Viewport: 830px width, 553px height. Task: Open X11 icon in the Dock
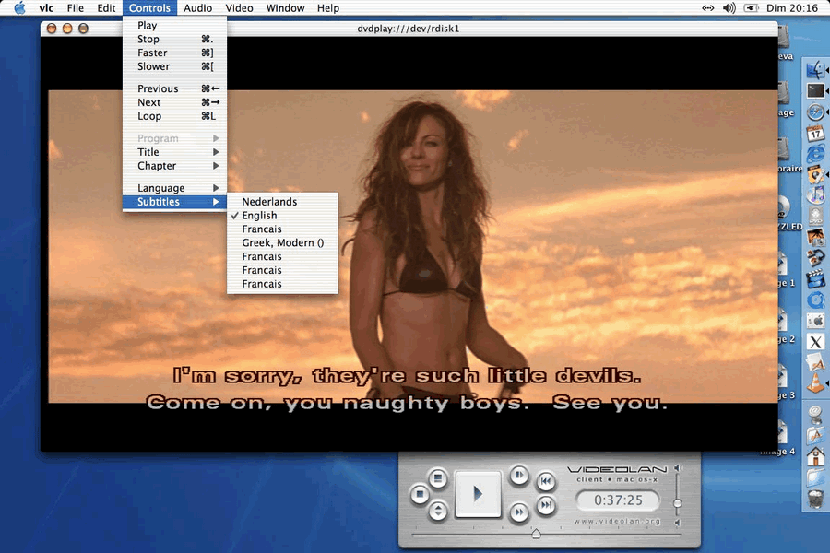click(x=816, y=341)
